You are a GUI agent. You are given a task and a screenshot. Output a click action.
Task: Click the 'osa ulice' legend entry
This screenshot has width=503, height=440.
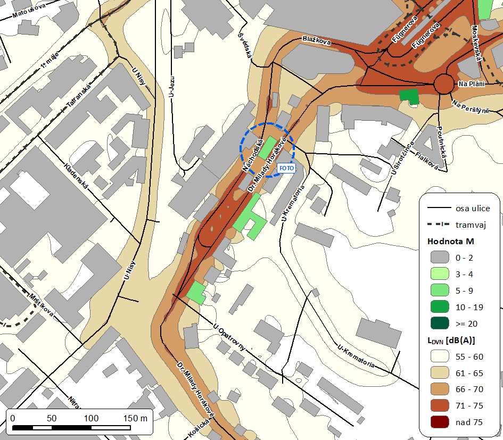coord(459,209)
